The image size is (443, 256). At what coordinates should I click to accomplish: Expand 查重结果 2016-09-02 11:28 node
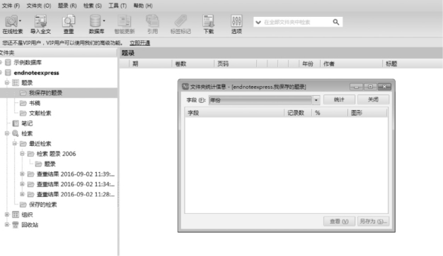(x=23, y=194)
